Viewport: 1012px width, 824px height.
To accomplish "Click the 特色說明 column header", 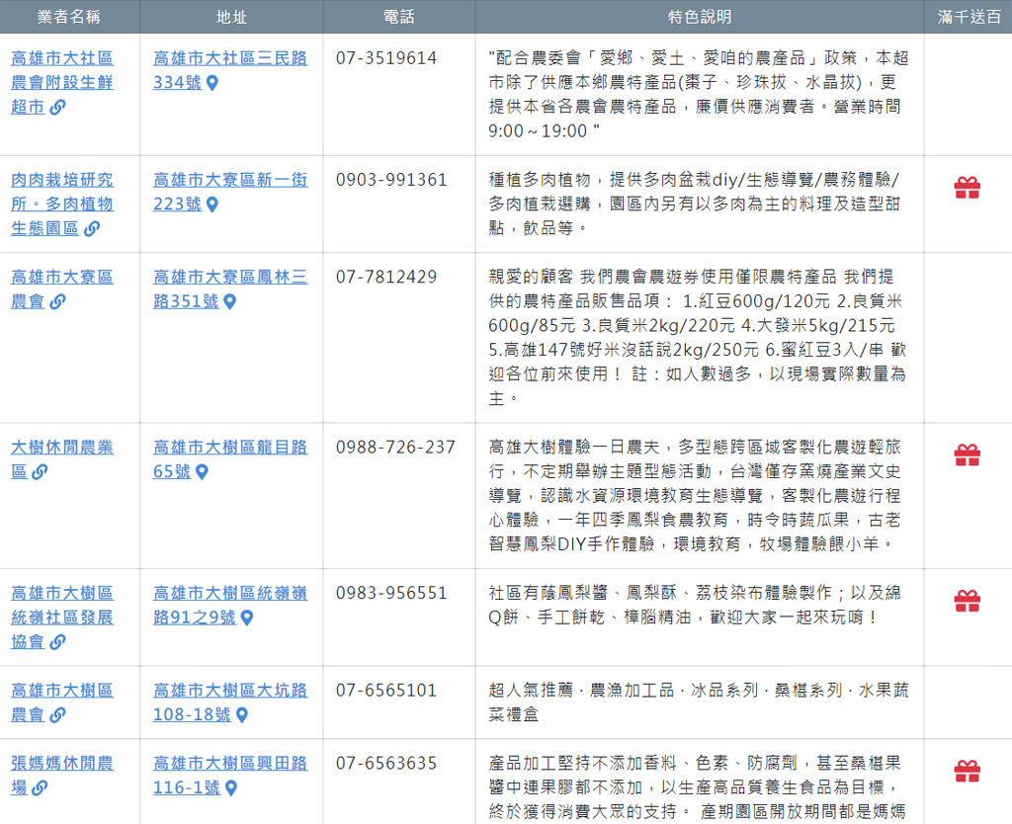I will click(x=699, y=17).
